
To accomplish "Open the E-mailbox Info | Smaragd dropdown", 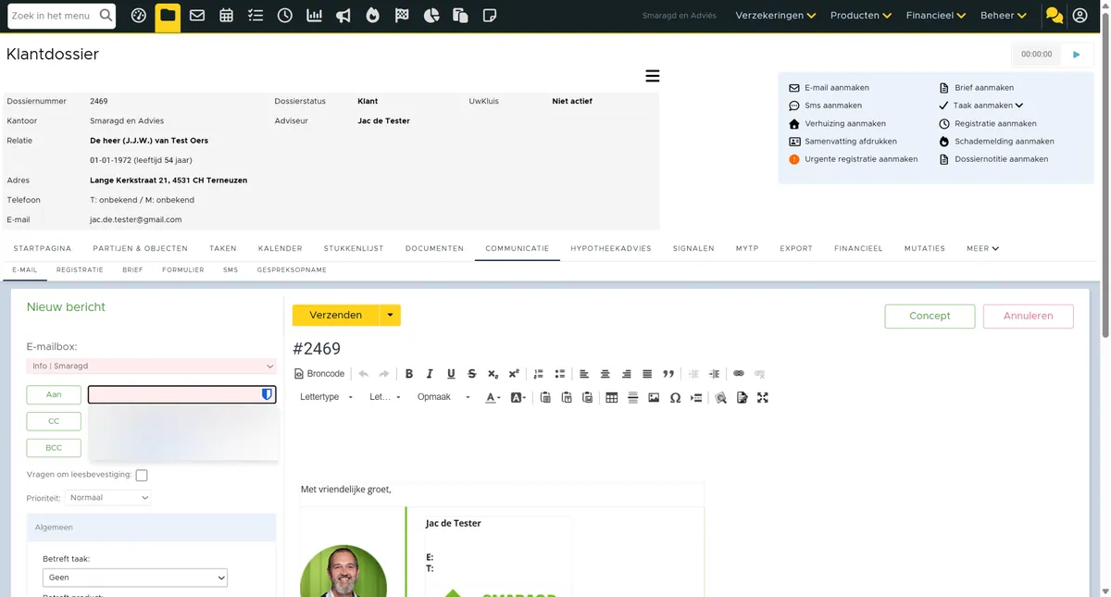I will (x=151, y=367).
